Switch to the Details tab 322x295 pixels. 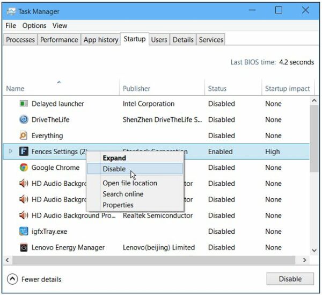click(183, 40)
